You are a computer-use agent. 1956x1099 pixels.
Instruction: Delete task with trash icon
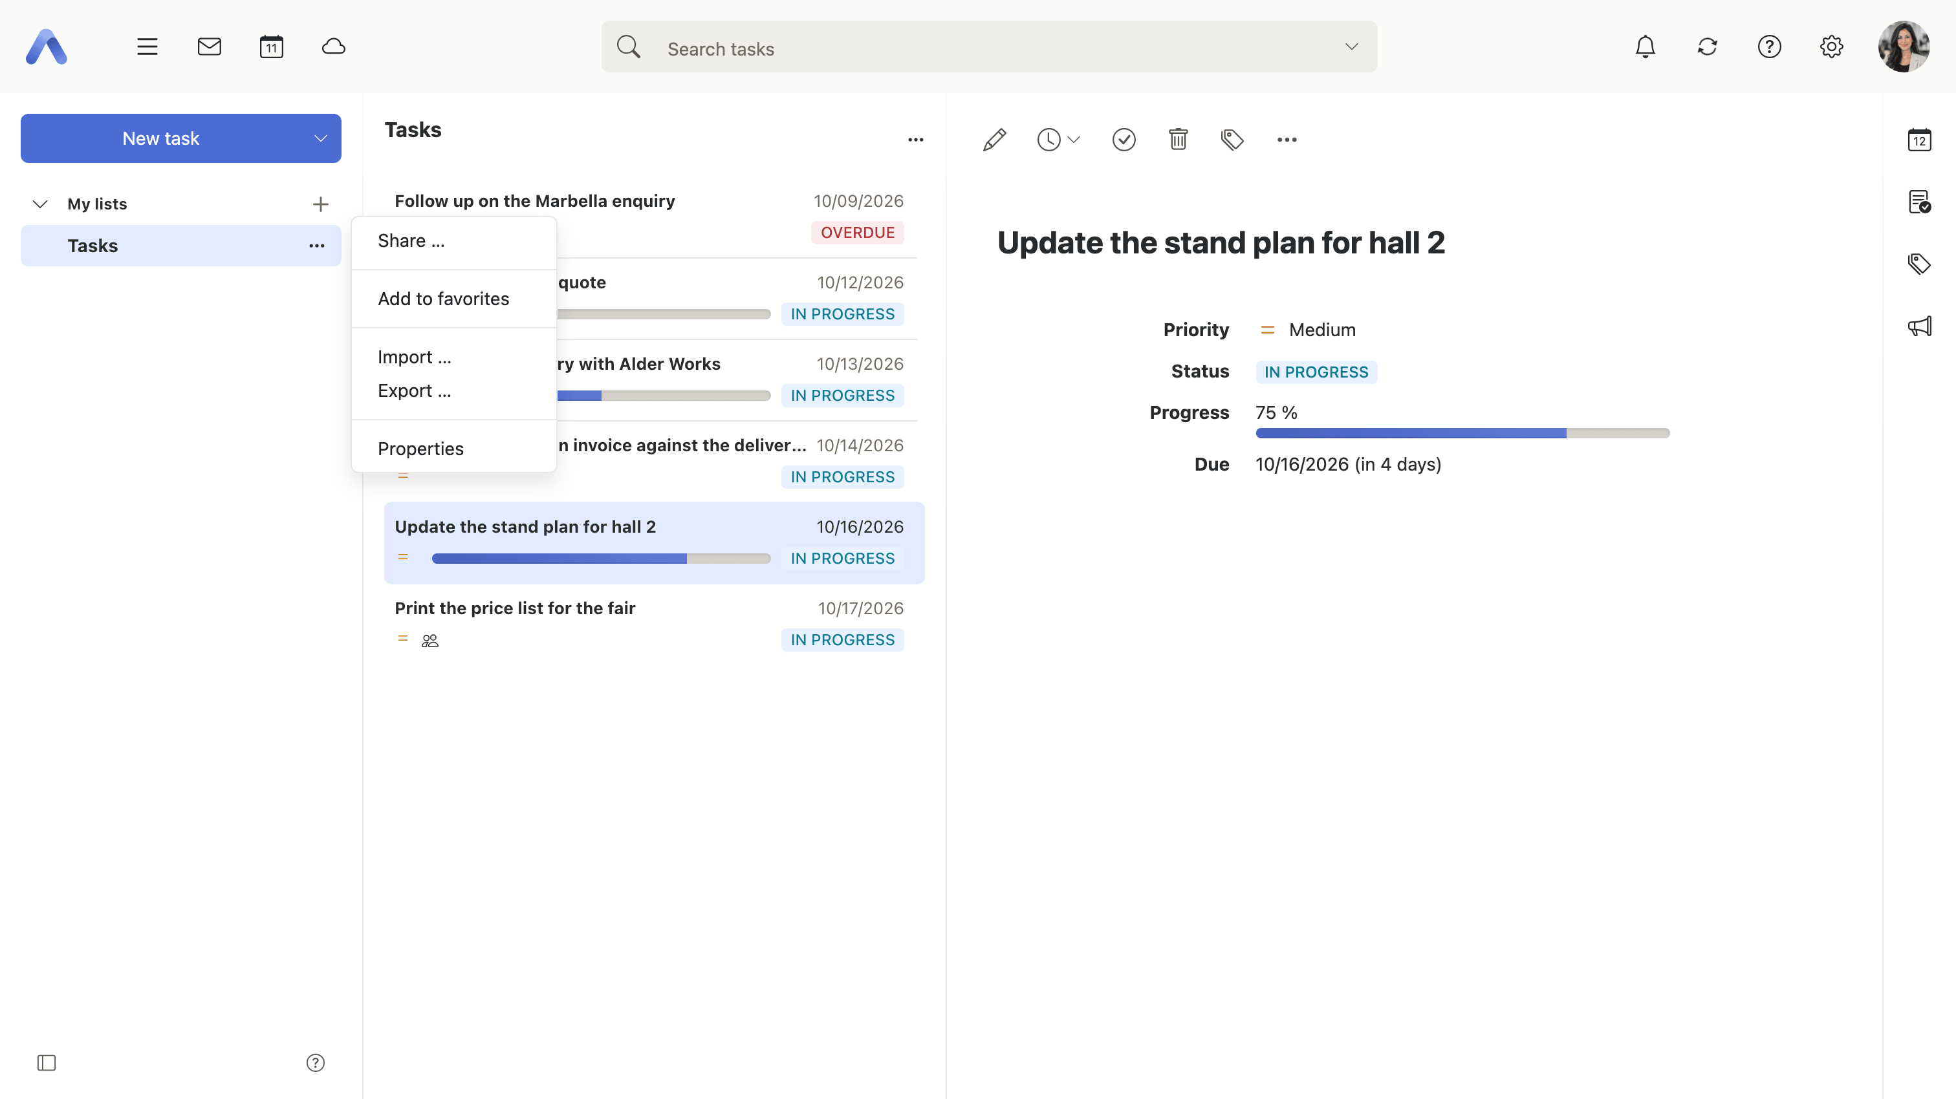tap(1179, 140)
